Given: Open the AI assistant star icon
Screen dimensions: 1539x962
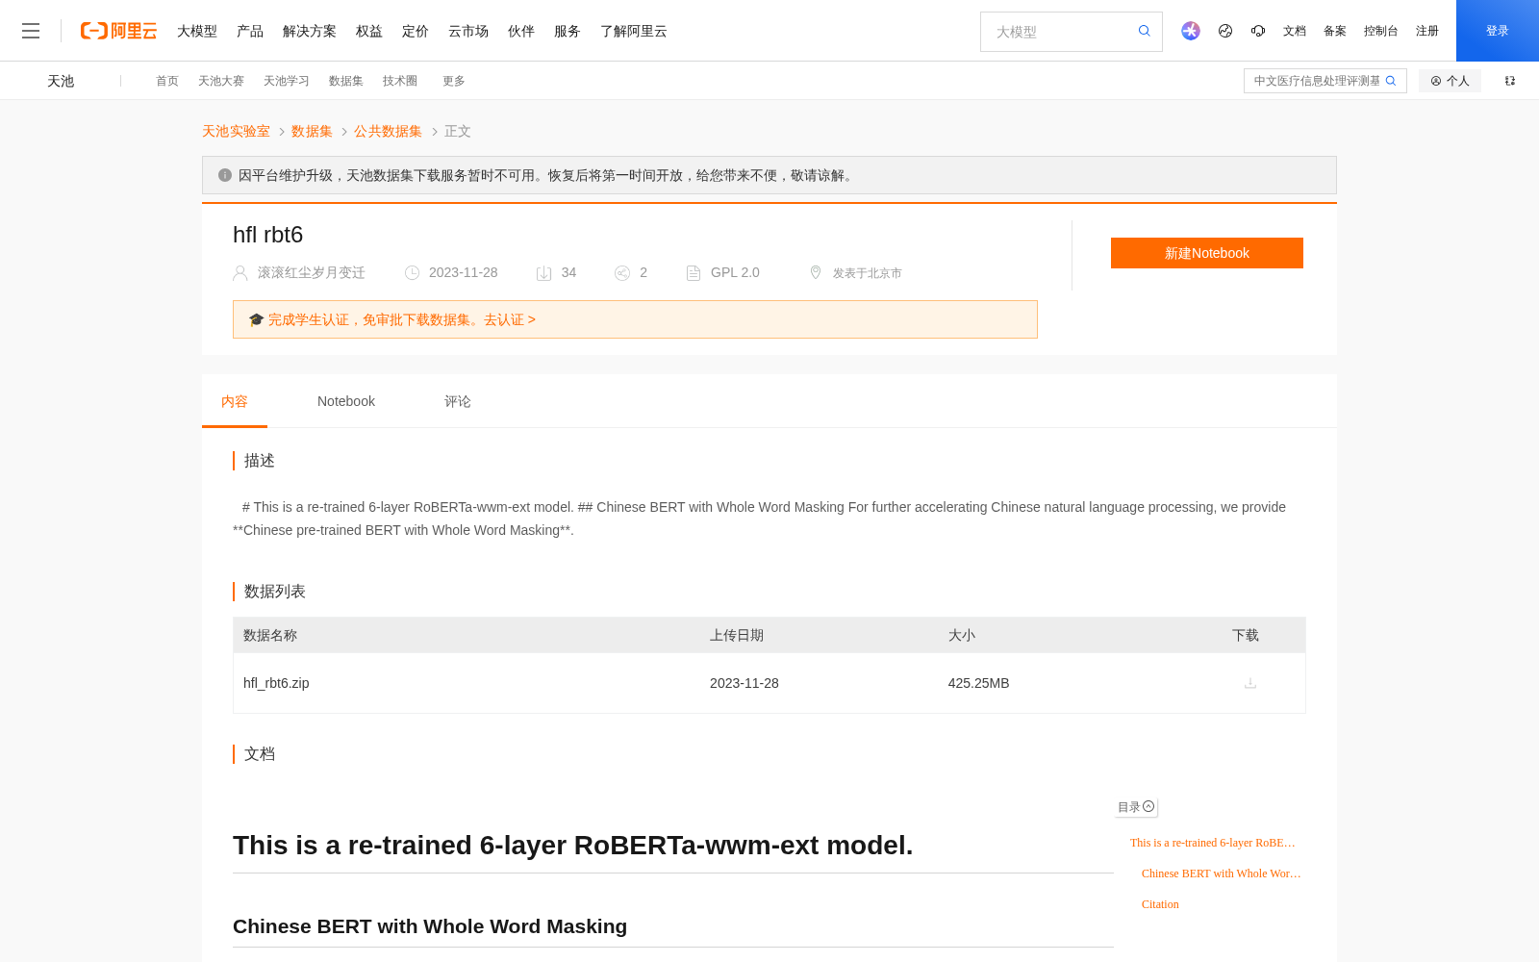Looking at the screenshot, I should point(1191,31).
